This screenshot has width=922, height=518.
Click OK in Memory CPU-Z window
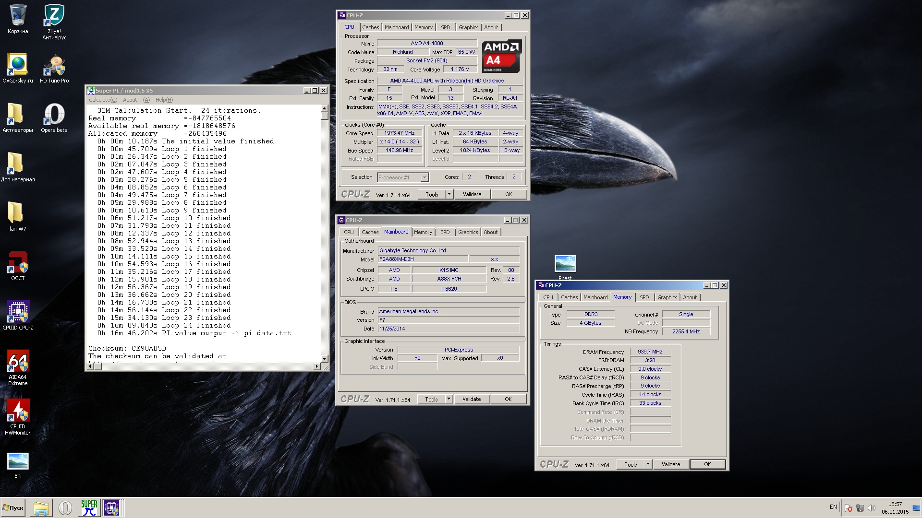(x=707, y=464)
